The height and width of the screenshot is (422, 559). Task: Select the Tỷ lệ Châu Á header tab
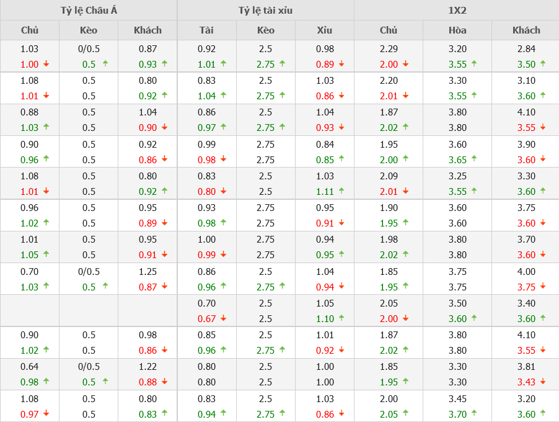(x=89, y=10)
